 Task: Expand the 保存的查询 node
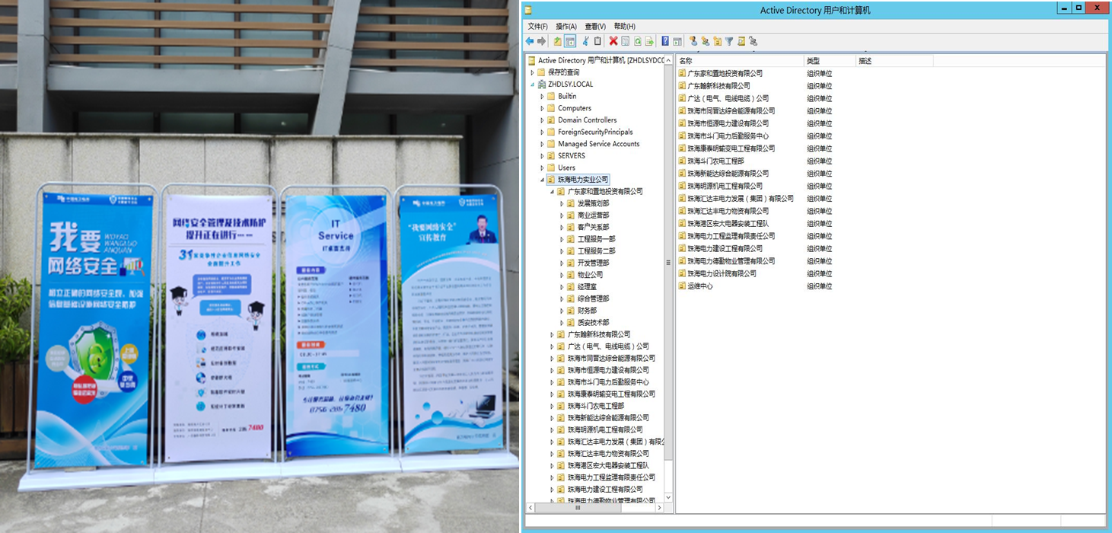[532, 72]
